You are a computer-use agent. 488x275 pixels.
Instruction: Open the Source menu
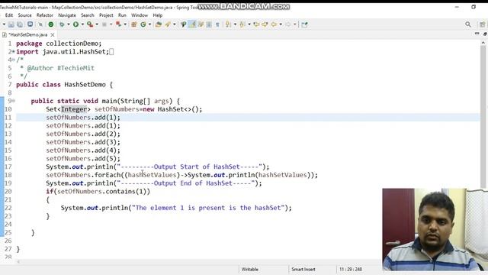tap(24, 15)
